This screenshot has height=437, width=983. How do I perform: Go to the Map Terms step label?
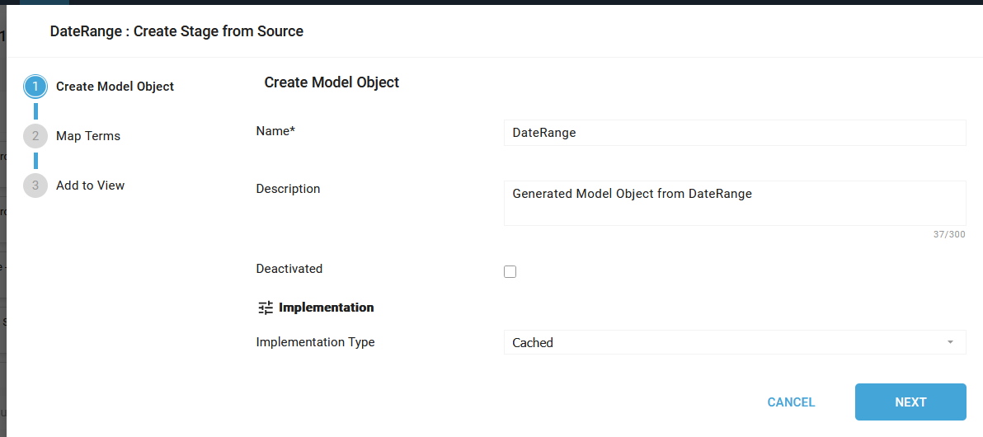(x=88, y=136)
